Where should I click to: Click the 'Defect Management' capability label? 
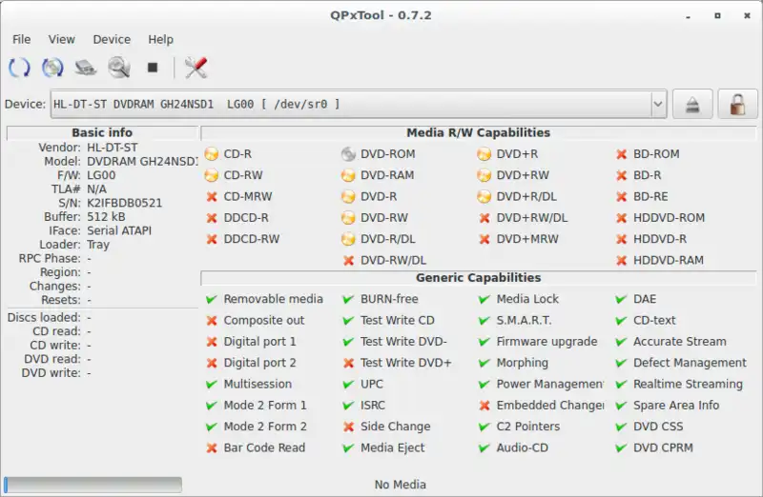click(x=690, y=363)
